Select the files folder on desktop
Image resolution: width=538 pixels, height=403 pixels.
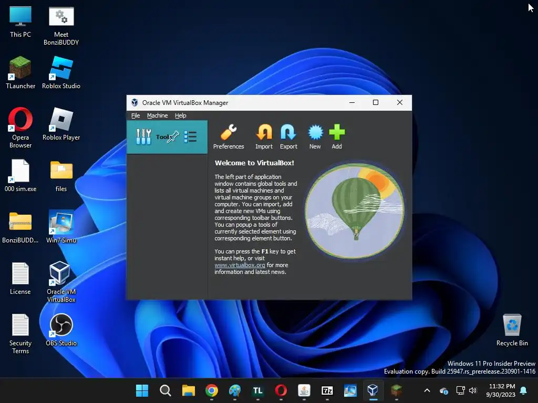(61, 175)
